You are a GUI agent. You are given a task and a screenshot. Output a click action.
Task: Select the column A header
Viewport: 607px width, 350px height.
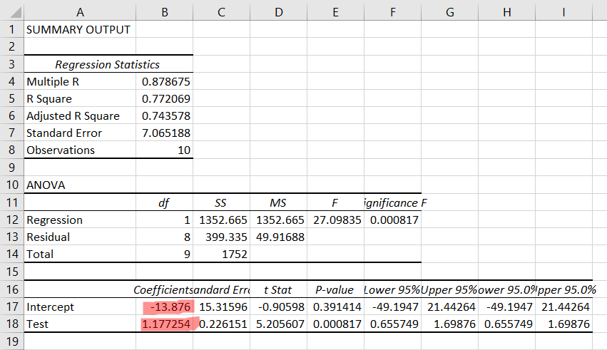click(78, 12)
